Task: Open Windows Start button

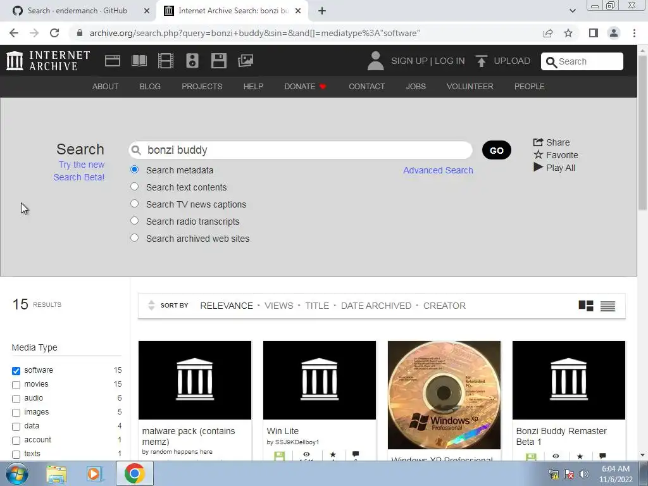Action: coord(17,473)
